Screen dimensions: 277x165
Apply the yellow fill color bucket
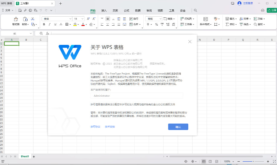click(x=75, y=24)
